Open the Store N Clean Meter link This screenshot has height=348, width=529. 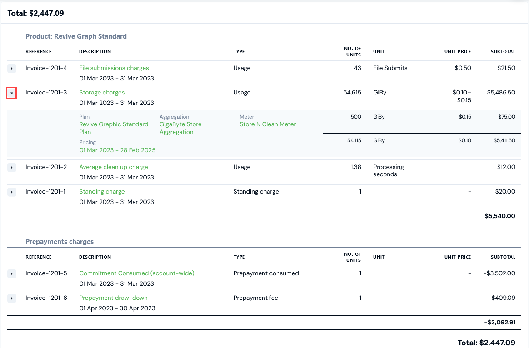(x=268, y=124)
